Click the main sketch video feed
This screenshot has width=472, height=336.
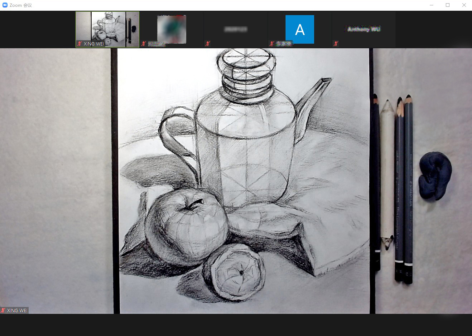point(244,179)
